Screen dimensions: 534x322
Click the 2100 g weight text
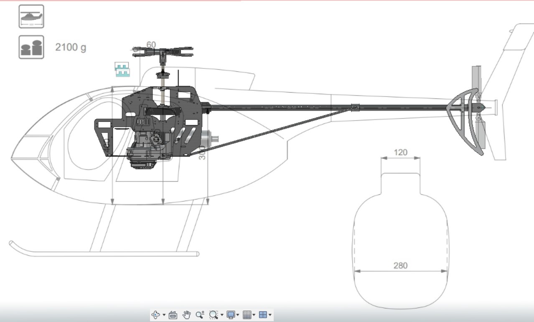point(71,47)
